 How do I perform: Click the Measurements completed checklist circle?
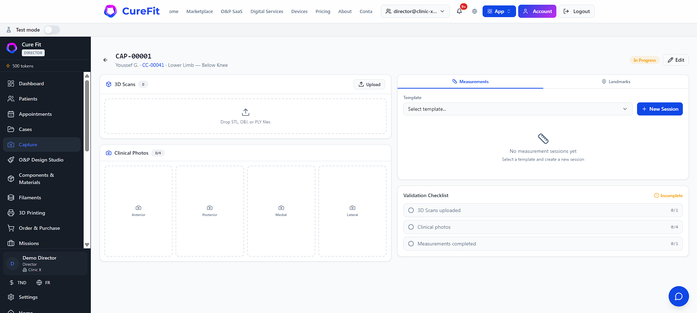[x=411, y=244]
